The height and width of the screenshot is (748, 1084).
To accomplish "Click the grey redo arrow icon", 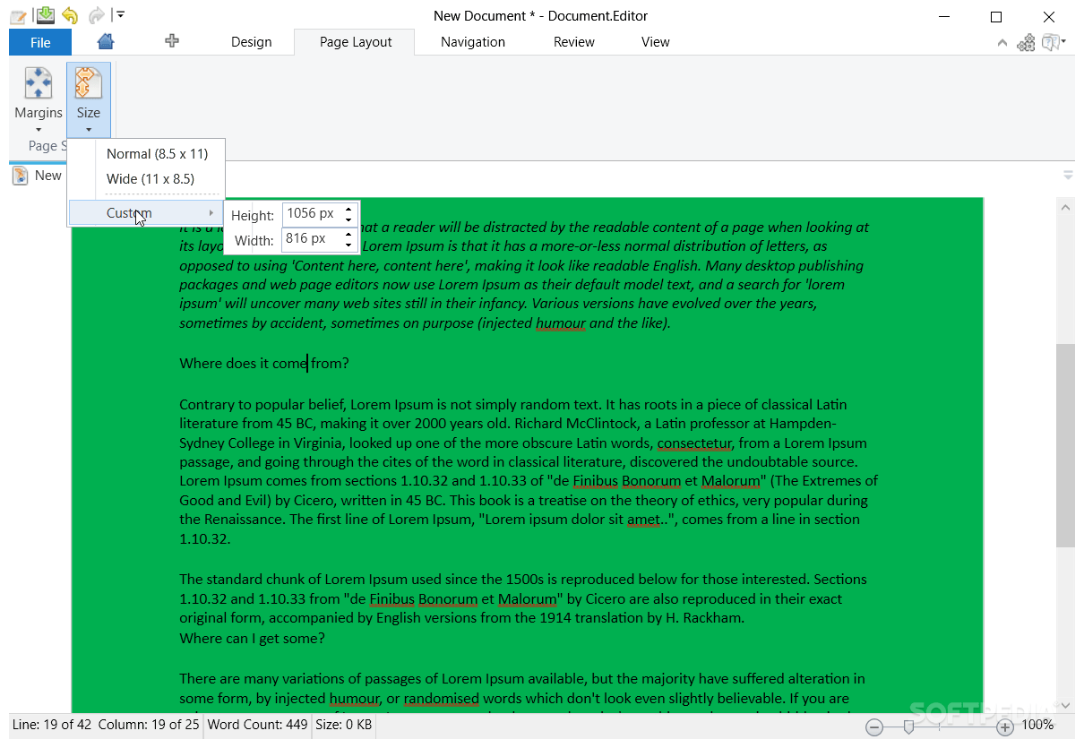I will pos(96,15).
